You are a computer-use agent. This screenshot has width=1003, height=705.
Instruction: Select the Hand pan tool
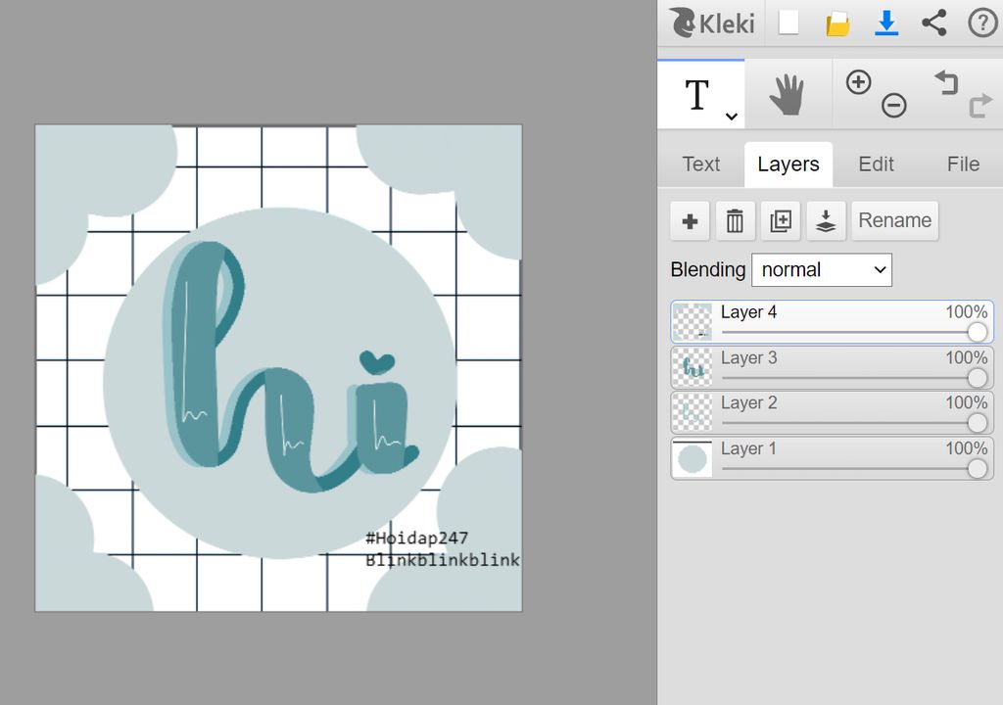[x=788, y=95]
